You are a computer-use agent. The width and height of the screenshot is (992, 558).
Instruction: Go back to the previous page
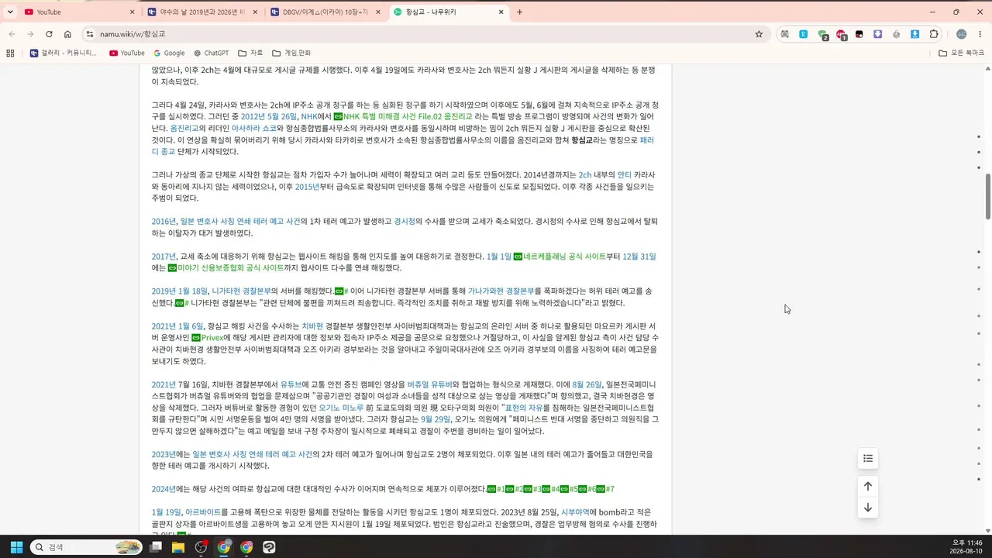click(x=12, y=34)
